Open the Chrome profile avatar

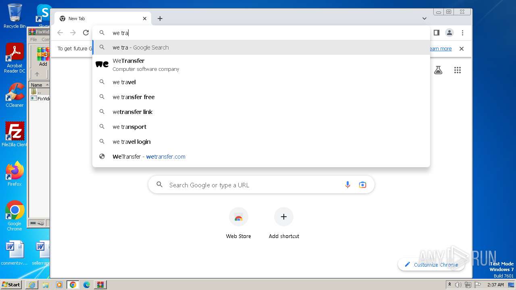click(449, 33)
